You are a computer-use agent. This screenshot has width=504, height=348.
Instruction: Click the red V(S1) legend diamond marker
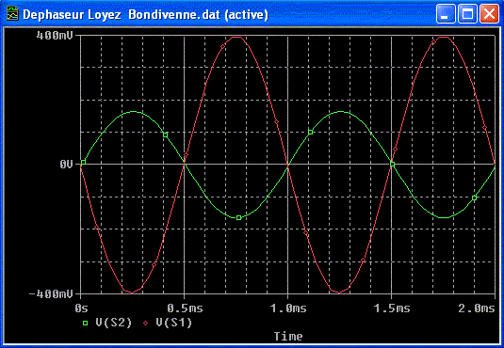click(146, 323)
